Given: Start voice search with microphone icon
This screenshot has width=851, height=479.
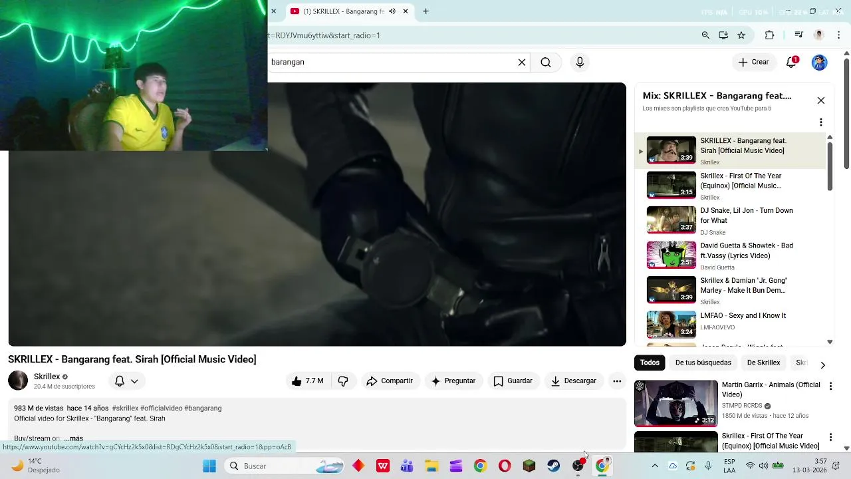Looking at the screenshot, I should tap(580, 62).
